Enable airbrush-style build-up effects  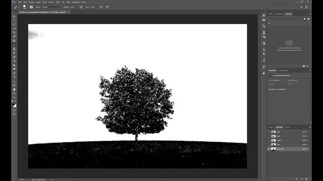[x=101, y=7]
